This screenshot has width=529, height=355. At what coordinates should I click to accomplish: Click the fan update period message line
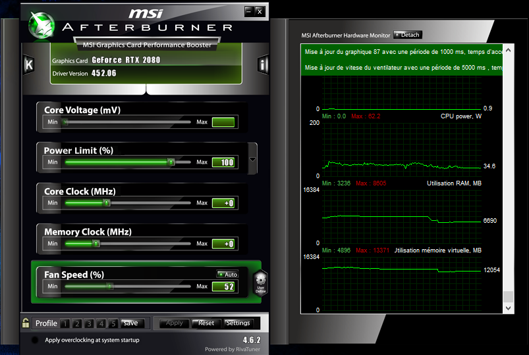point(403,67)
